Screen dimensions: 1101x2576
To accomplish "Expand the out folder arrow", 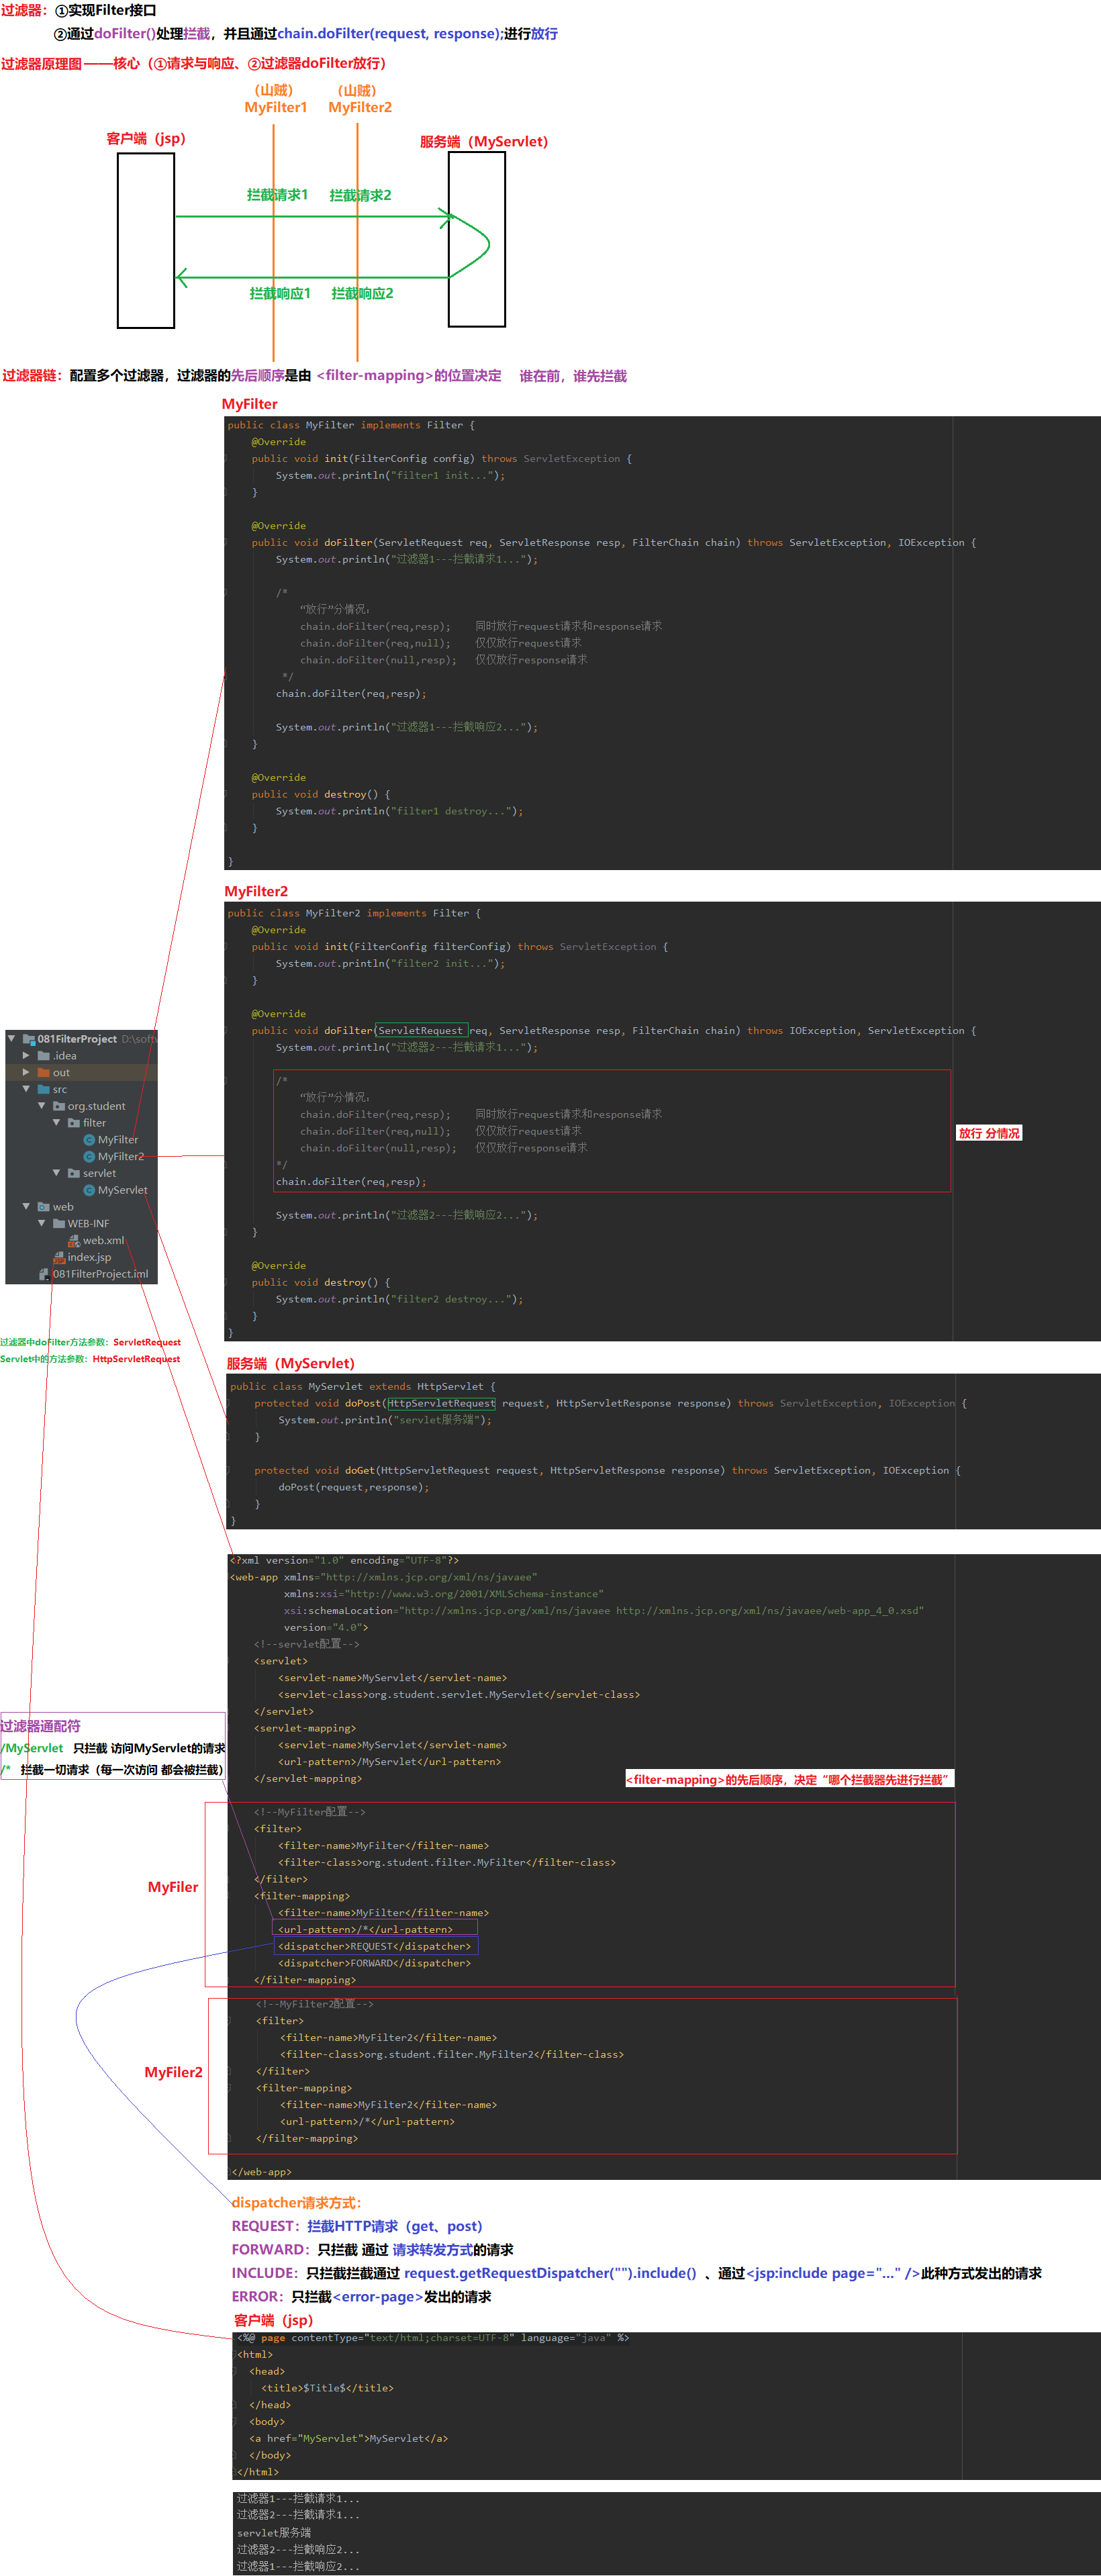I will point(26,1073).
